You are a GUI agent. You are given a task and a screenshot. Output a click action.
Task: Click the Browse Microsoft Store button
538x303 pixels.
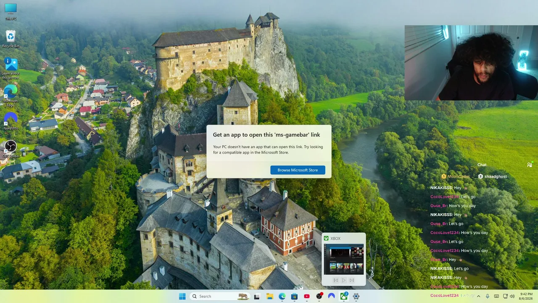[298, 170]
